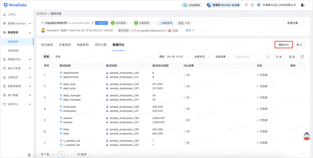Expand 数据库 DevOps sidebar menu
Image resolution: width=313 pixels, height=158 pixels.
click(x=17, y=23)
